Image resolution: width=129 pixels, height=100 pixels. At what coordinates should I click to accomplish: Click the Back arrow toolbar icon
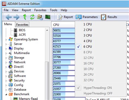click(x=9, y=17)
